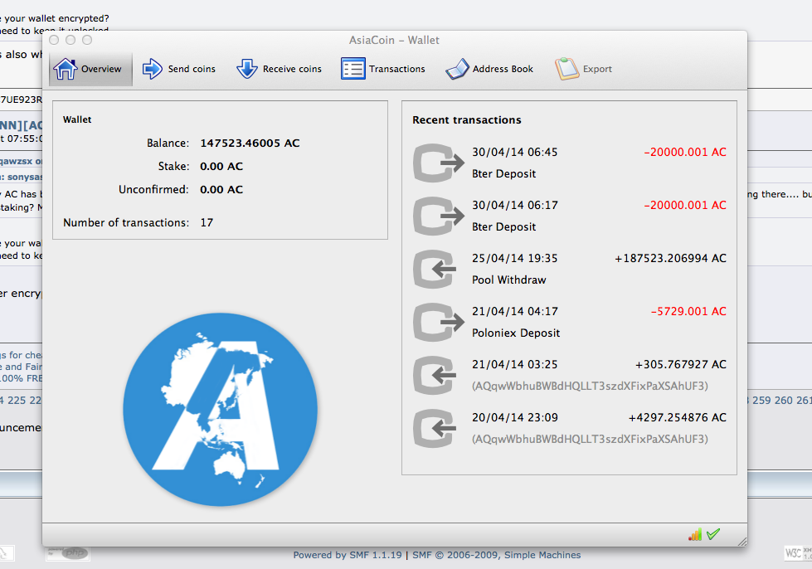Open the Overview tab
The image size is (812, 569).
coord(90,69)
